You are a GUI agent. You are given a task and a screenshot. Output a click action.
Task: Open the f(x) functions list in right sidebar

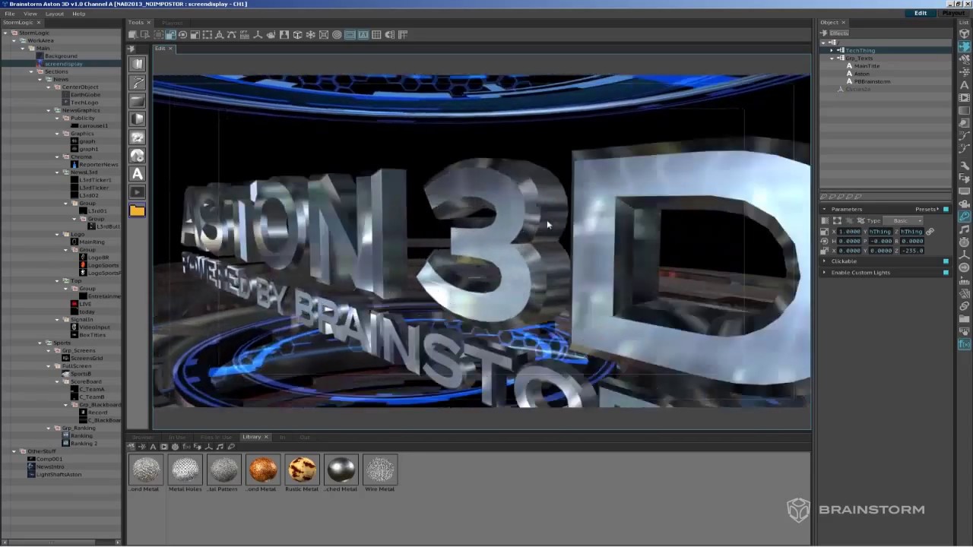click(964, 343)
